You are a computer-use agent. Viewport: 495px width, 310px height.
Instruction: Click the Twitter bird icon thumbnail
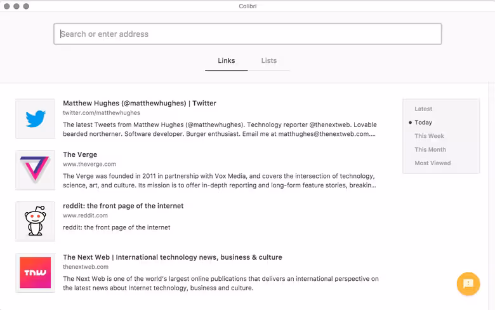(x=35, y=119)
